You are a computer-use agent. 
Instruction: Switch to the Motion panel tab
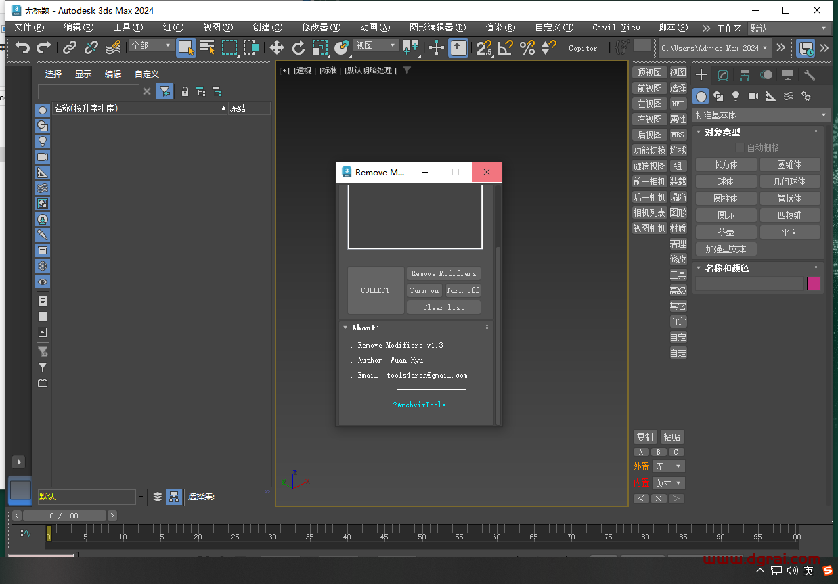pyautogui.click(x=766, y=75)
